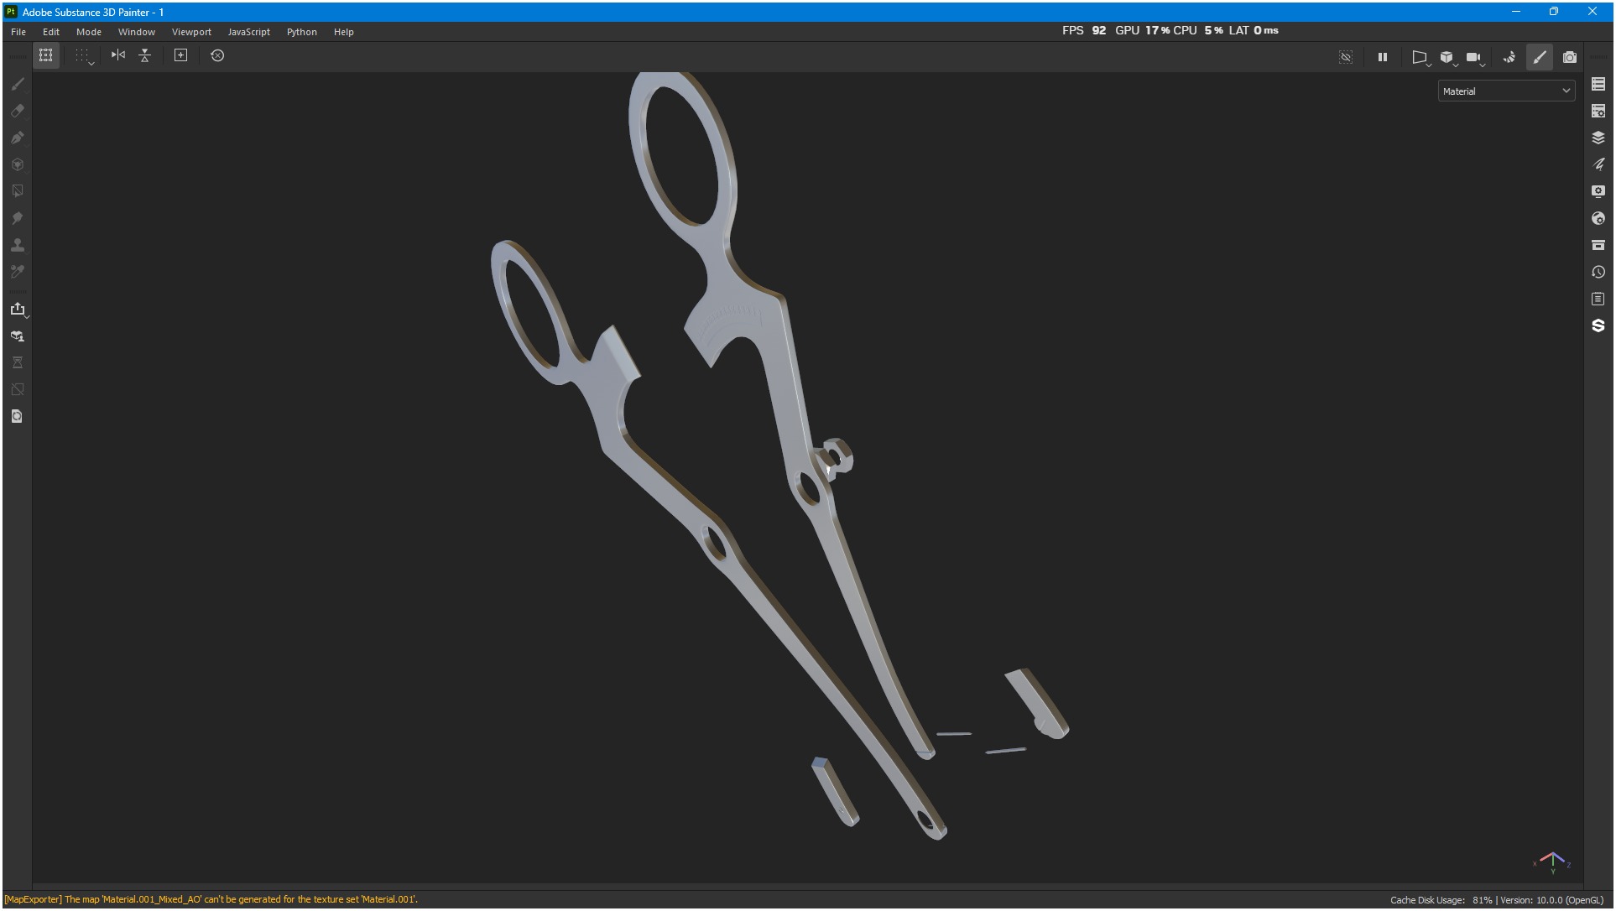Restore down the Substance 3D Painter window
Image resolution: width=1616 pixels, height=911 pixels.
point(1554,12)
